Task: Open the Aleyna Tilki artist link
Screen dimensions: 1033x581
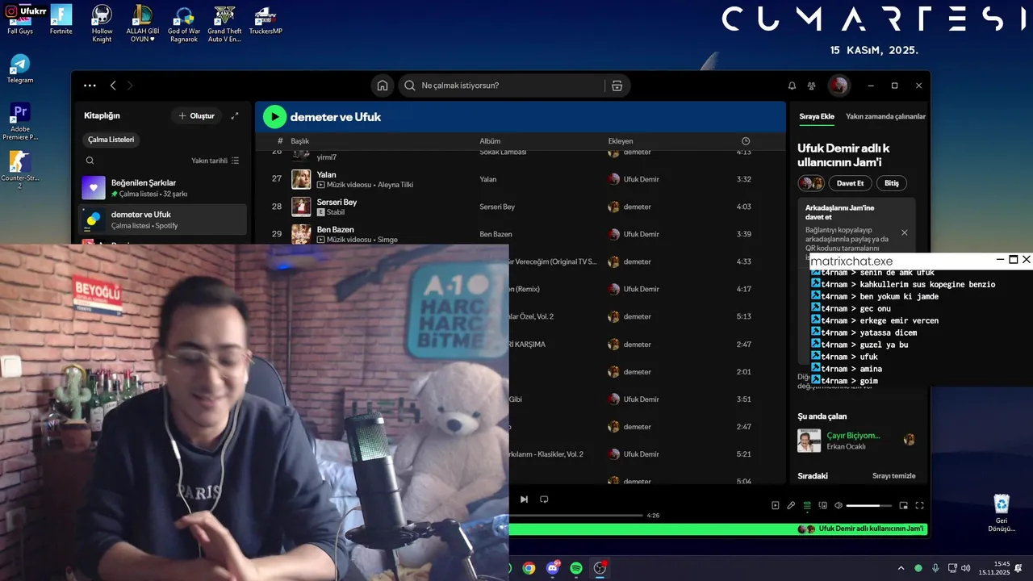Action: pyautogui.click(x=395, y=185)
